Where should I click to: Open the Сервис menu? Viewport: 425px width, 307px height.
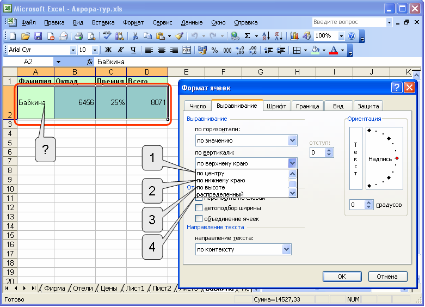[162, 22]
